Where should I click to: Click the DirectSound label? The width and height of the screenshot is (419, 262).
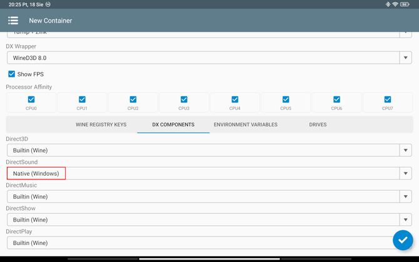22,162
